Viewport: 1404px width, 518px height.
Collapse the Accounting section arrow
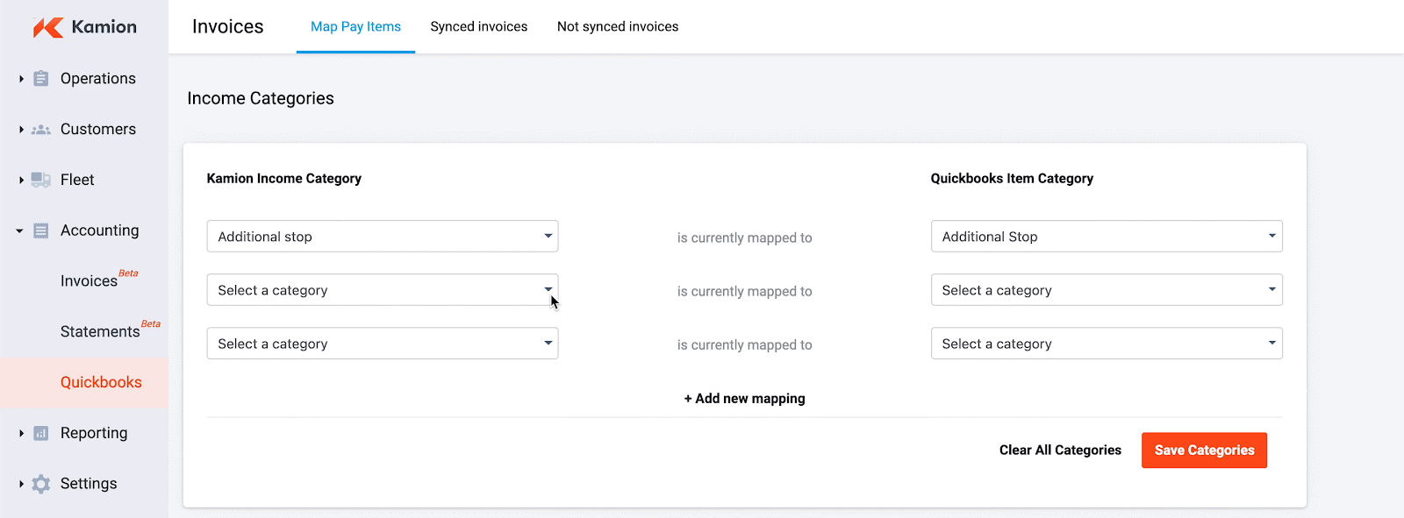tap(19, 231)
